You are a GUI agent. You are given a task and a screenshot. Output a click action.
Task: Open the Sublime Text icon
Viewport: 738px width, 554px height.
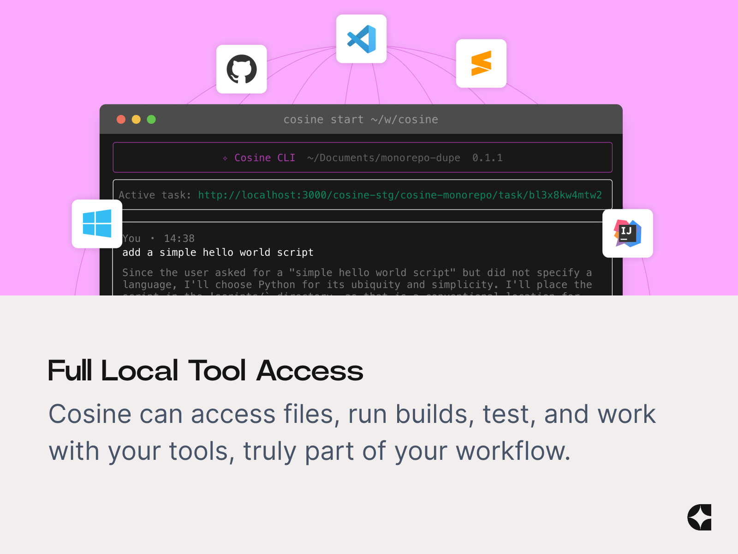tap(481, 63)
